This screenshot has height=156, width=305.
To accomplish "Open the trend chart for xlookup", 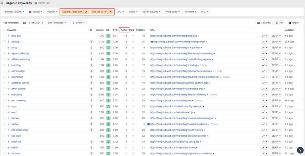I will point(264,42).
